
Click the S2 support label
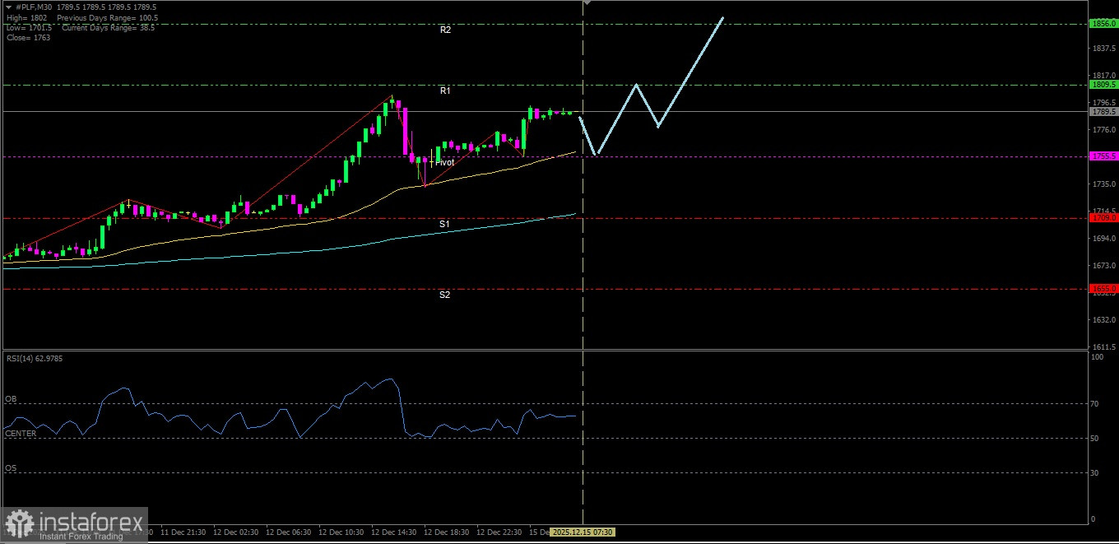pos(444,295)
